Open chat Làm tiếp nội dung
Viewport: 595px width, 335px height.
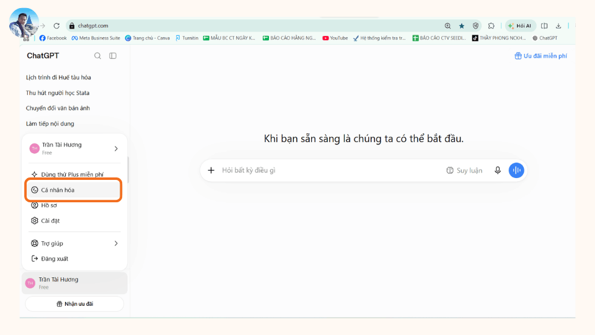pyautogui.click(x=50, y=124)
